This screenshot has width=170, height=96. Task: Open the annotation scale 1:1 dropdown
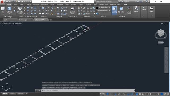pyautogui.click(x=146, y=94)
